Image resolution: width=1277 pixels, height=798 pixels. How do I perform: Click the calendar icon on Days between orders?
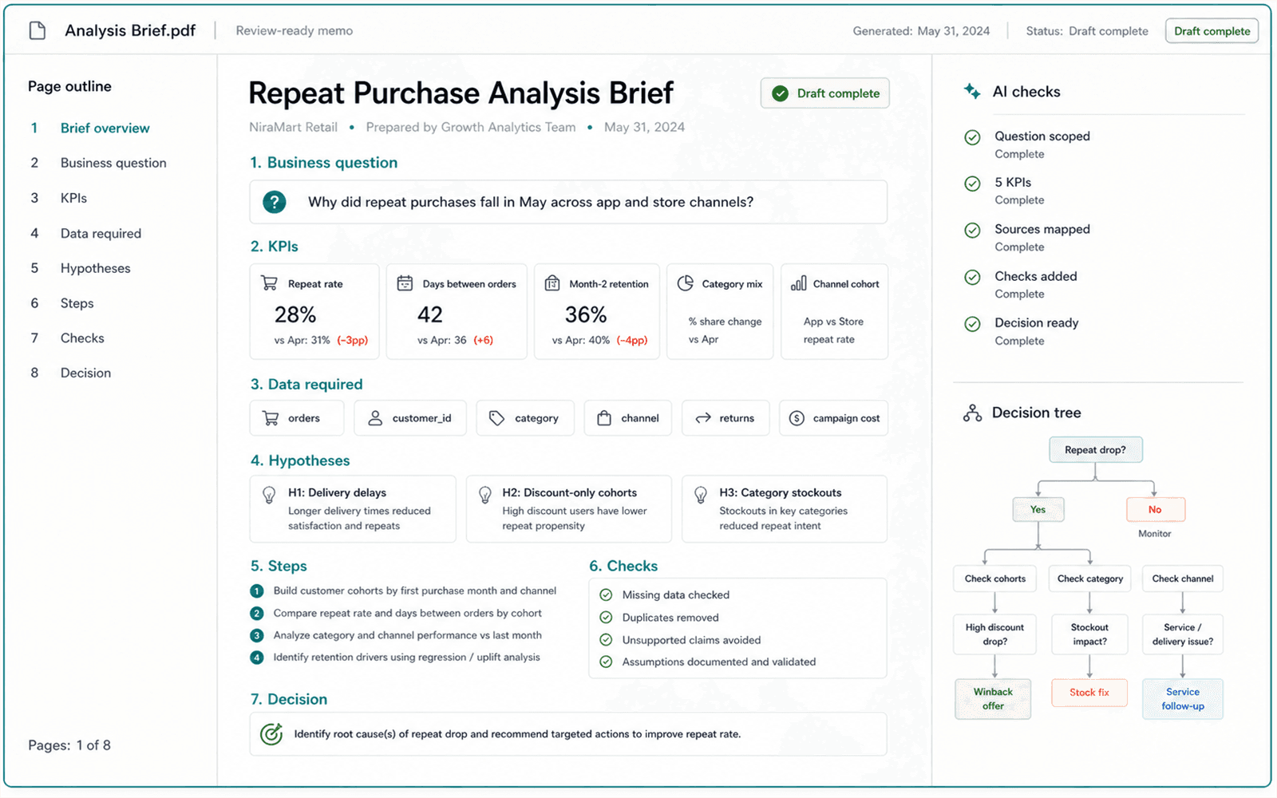pyautogui.click(x=405, y=283)
